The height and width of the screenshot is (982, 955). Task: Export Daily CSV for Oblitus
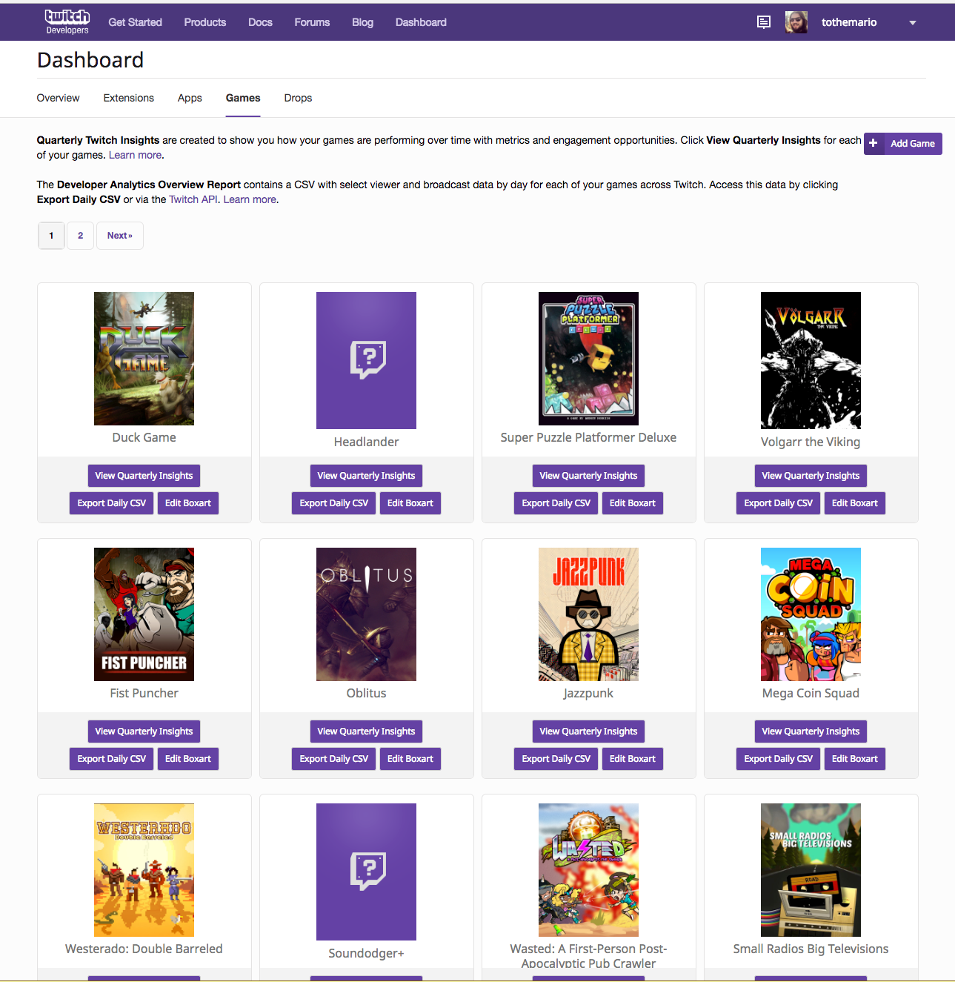[x=333, y=759]
